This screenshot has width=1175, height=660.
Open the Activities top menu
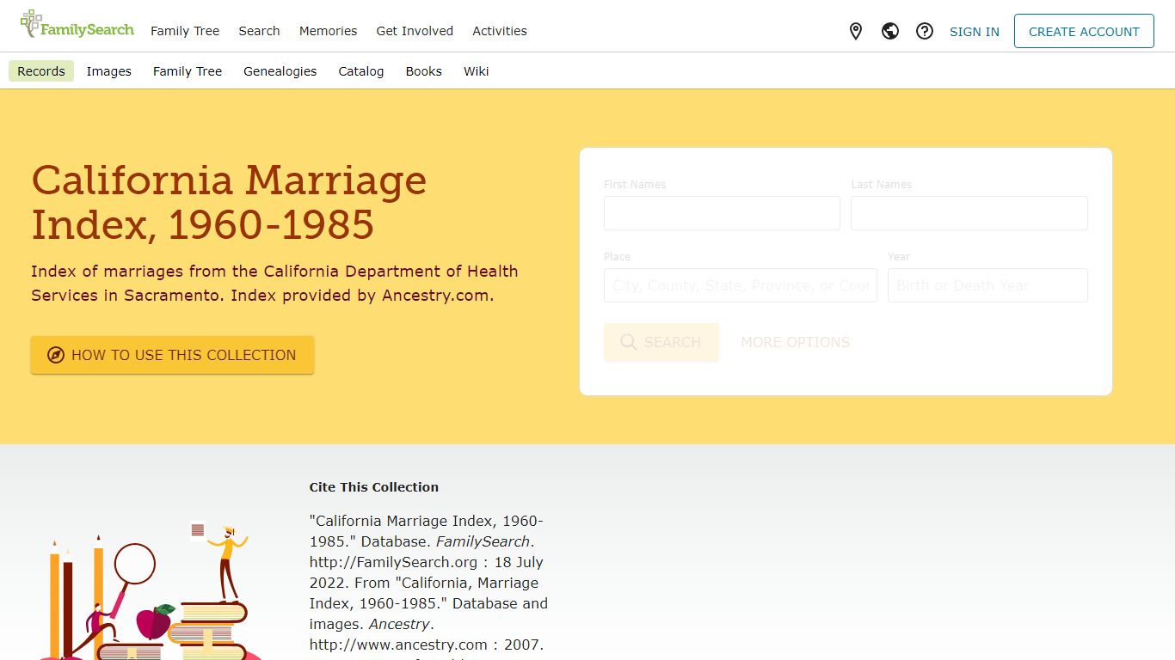(500, 31)
